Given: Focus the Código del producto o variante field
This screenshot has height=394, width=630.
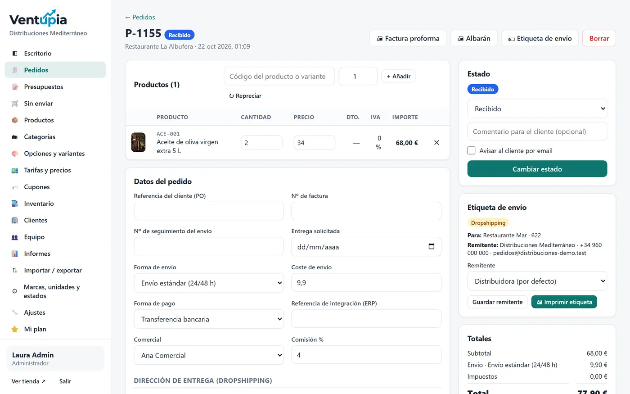Looking at the screenshot, I should [x=279, y=76].
